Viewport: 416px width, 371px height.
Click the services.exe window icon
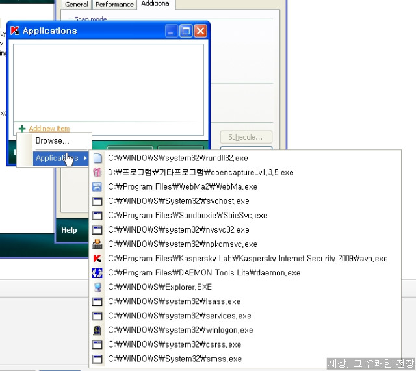[x=97, y=316]
